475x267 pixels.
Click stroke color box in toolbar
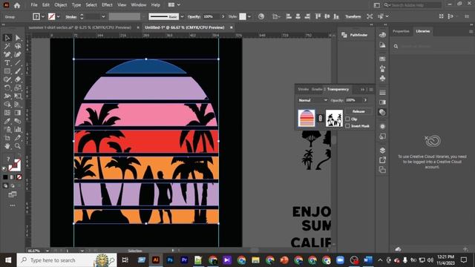[x=16, y=165]
